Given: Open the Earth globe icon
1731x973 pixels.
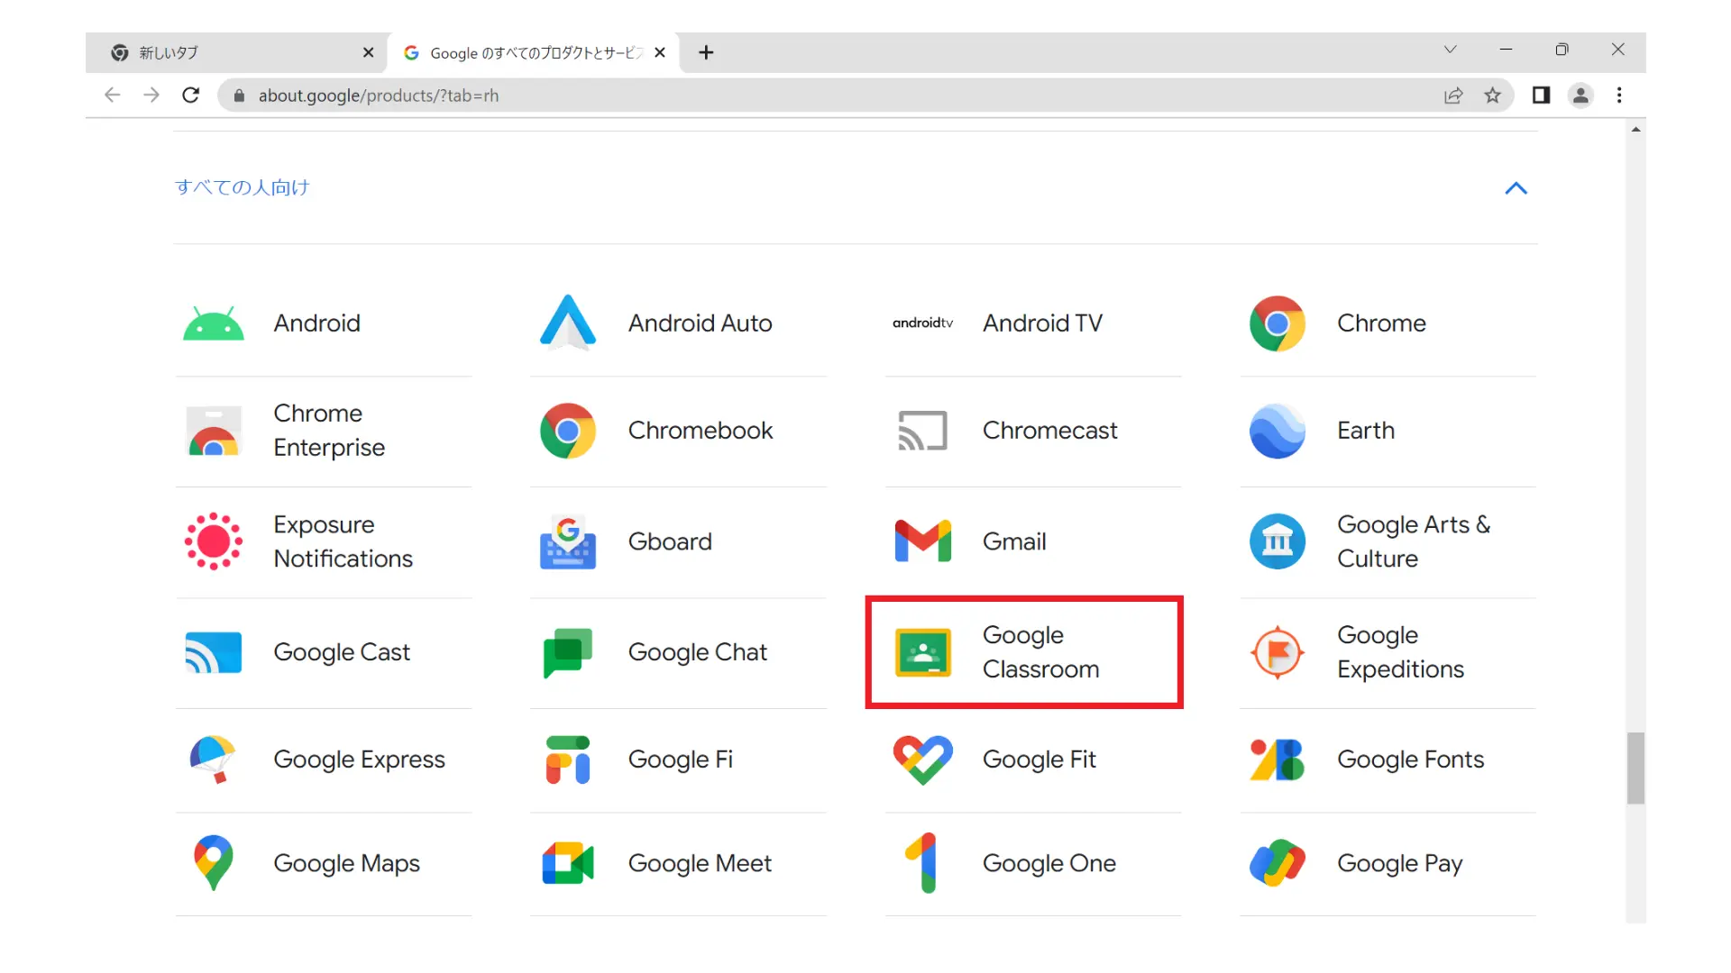Looking at the screenshot, I should point(1278,431).
